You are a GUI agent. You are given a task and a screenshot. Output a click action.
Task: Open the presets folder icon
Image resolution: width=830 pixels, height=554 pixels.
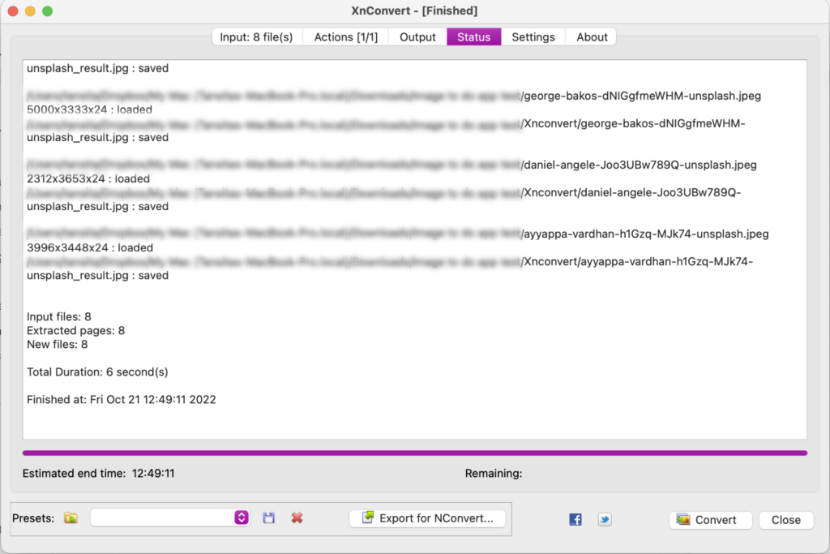[x=71, y=518]
